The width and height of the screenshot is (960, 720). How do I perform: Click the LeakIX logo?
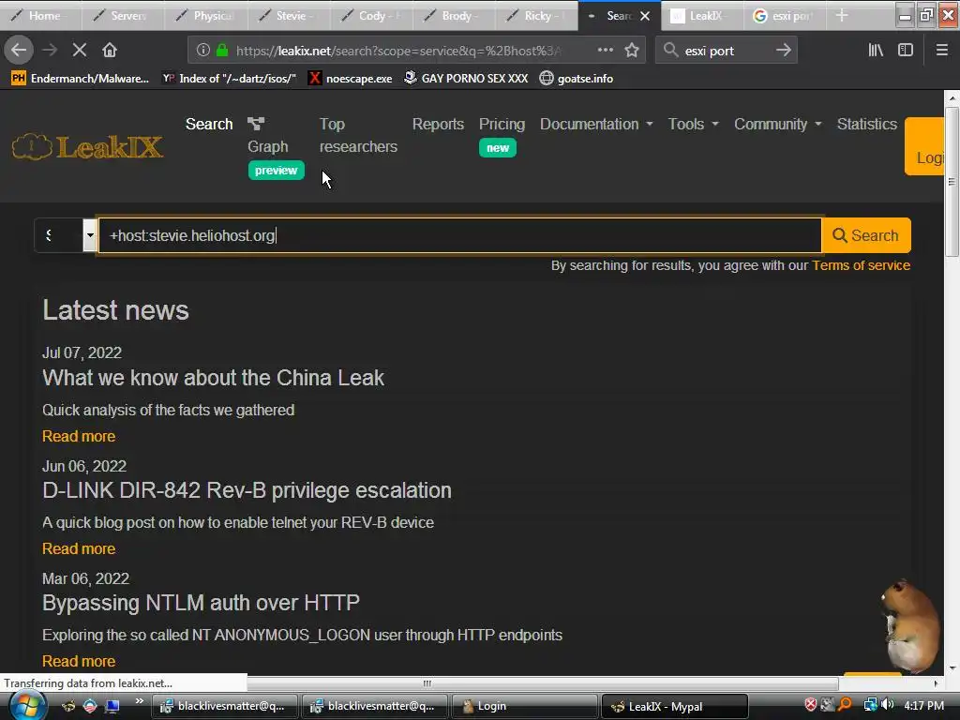point(87,147)
